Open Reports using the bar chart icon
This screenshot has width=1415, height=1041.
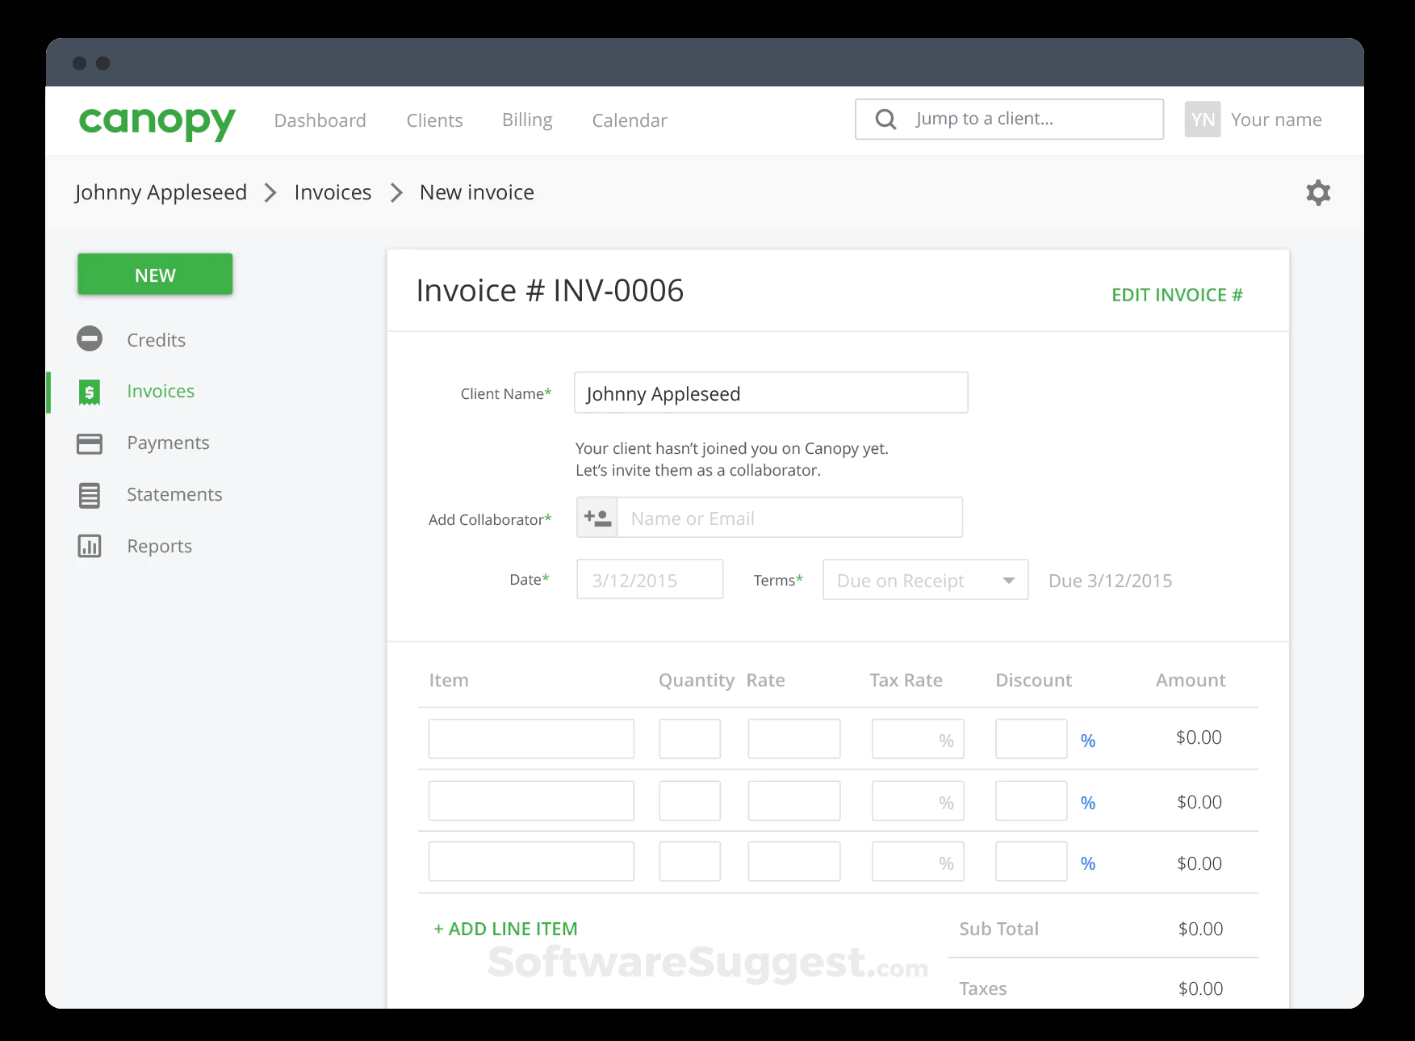[x=89, y=546]
